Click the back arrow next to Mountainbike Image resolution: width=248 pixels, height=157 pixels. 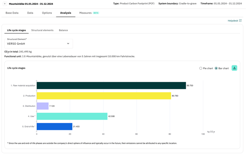5,4
